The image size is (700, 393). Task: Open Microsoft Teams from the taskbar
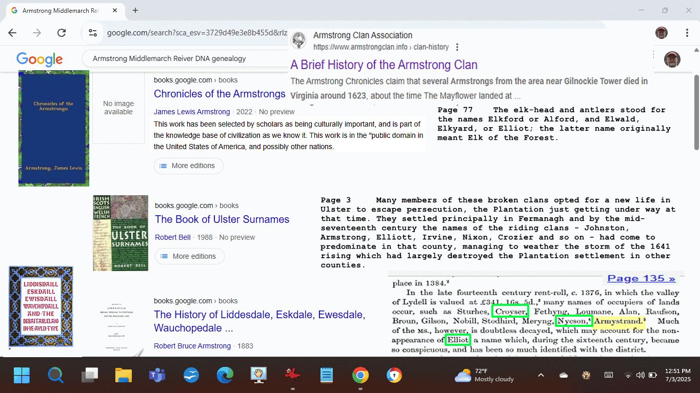click(157, 376)
